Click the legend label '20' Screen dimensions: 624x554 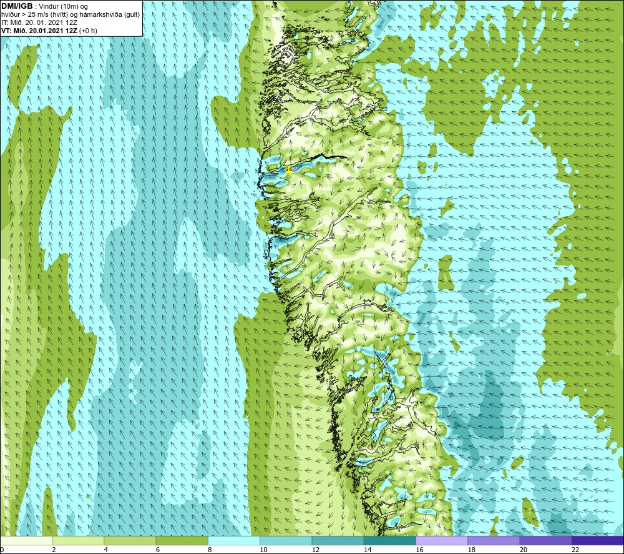[524, 550]
